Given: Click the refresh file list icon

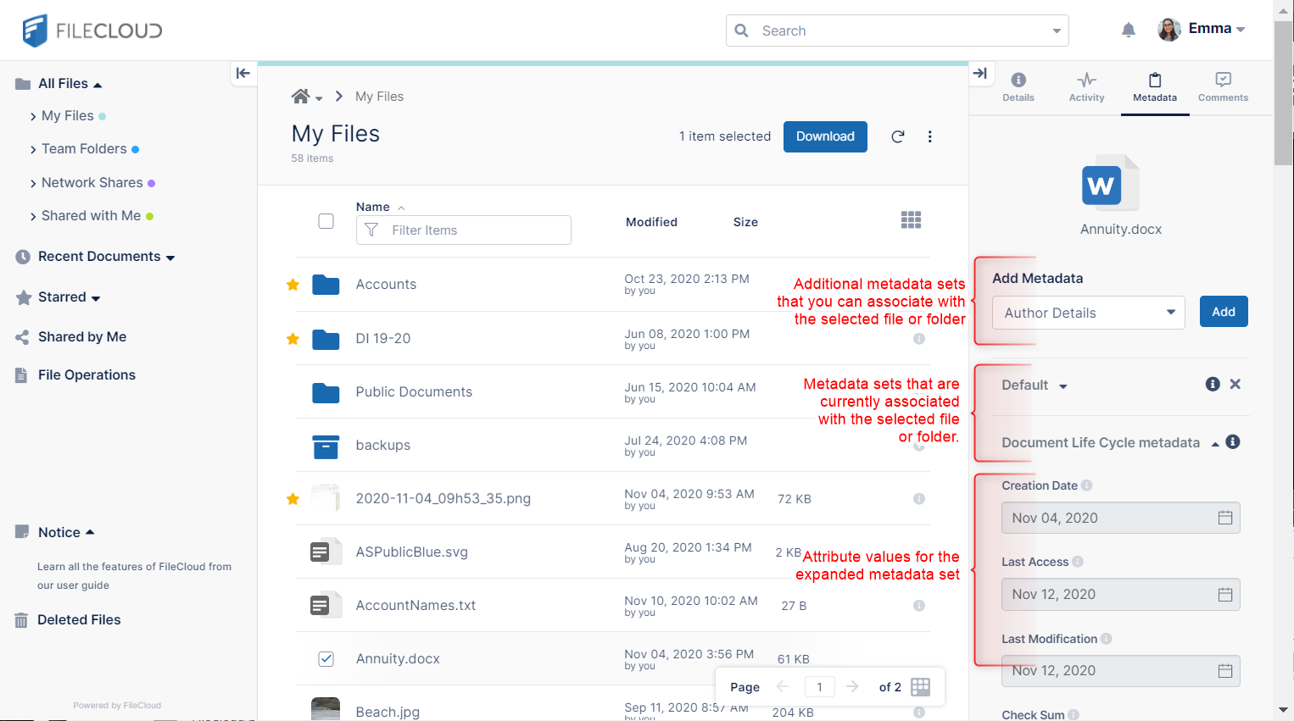Looking at the screenshot, I should pyautogui.click(x=897, y=136).
